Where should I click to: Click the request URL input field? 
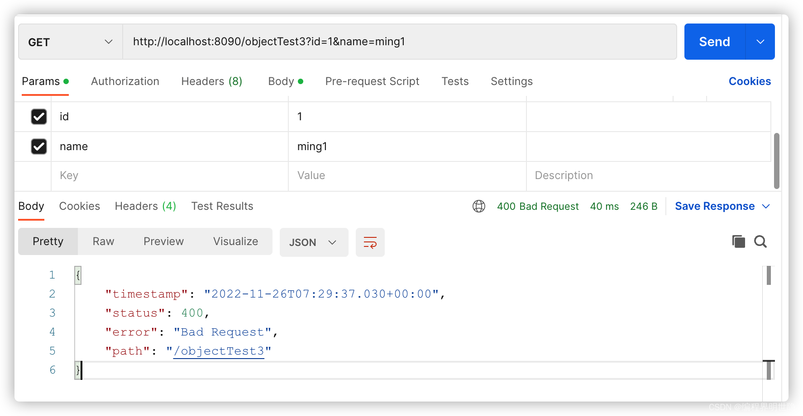(398, 42)
